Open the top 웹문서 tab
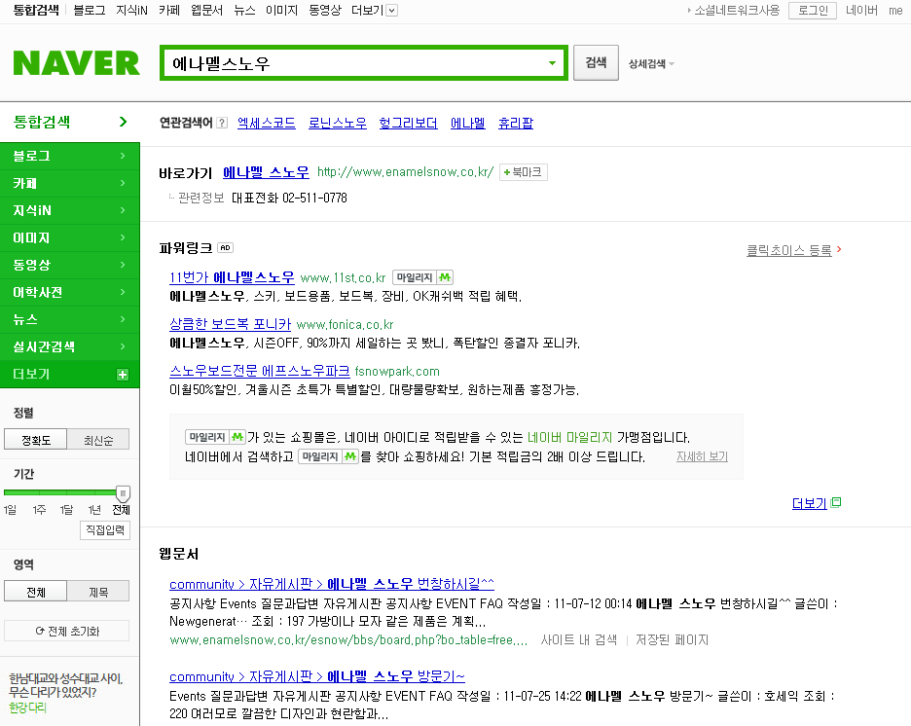The height and width of the screenshot is (726, 911). tap(206, 10)
